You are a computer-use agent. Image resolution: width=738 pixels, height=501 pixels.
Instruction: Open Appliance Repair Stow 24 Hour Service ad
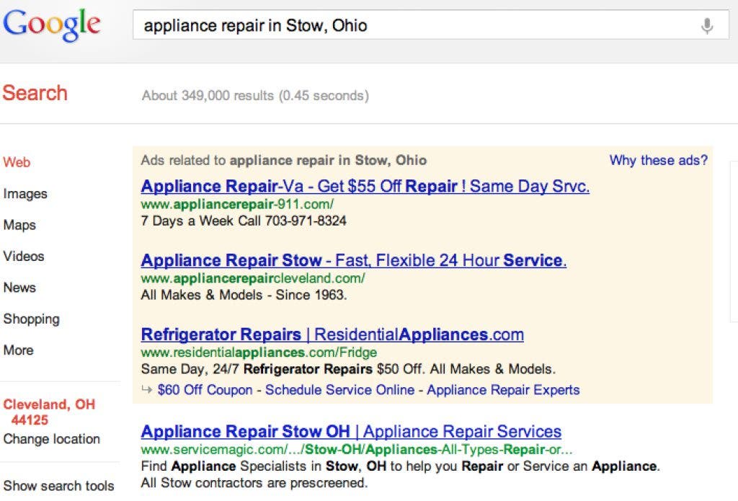point(353,260)
